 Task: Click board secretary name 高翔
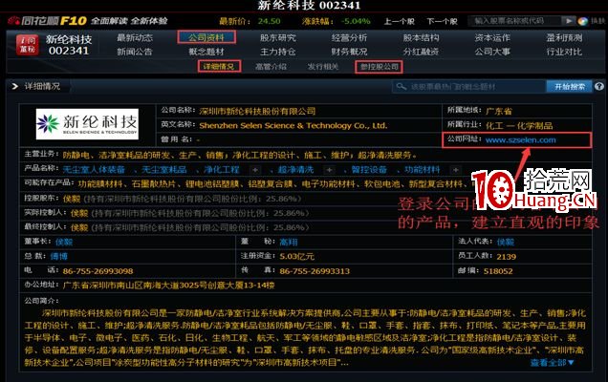click(289, 243)
